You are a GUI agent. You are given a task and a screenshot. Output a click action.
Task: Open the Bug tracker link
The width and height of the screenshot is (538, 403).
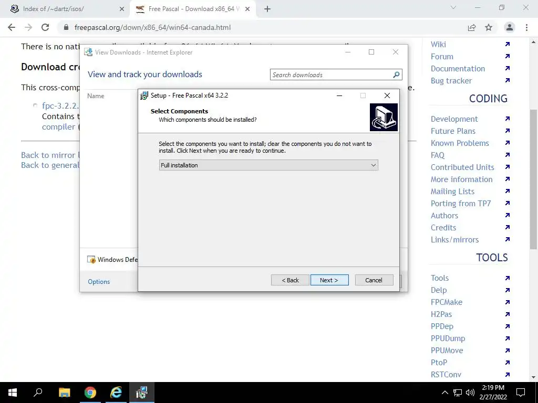click(x=451, y=80)
